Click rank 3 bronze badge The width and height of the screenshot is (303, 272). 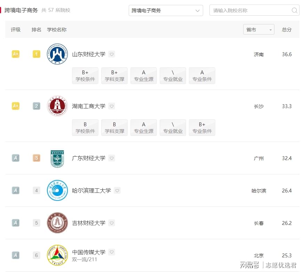[x=37, y=158]
